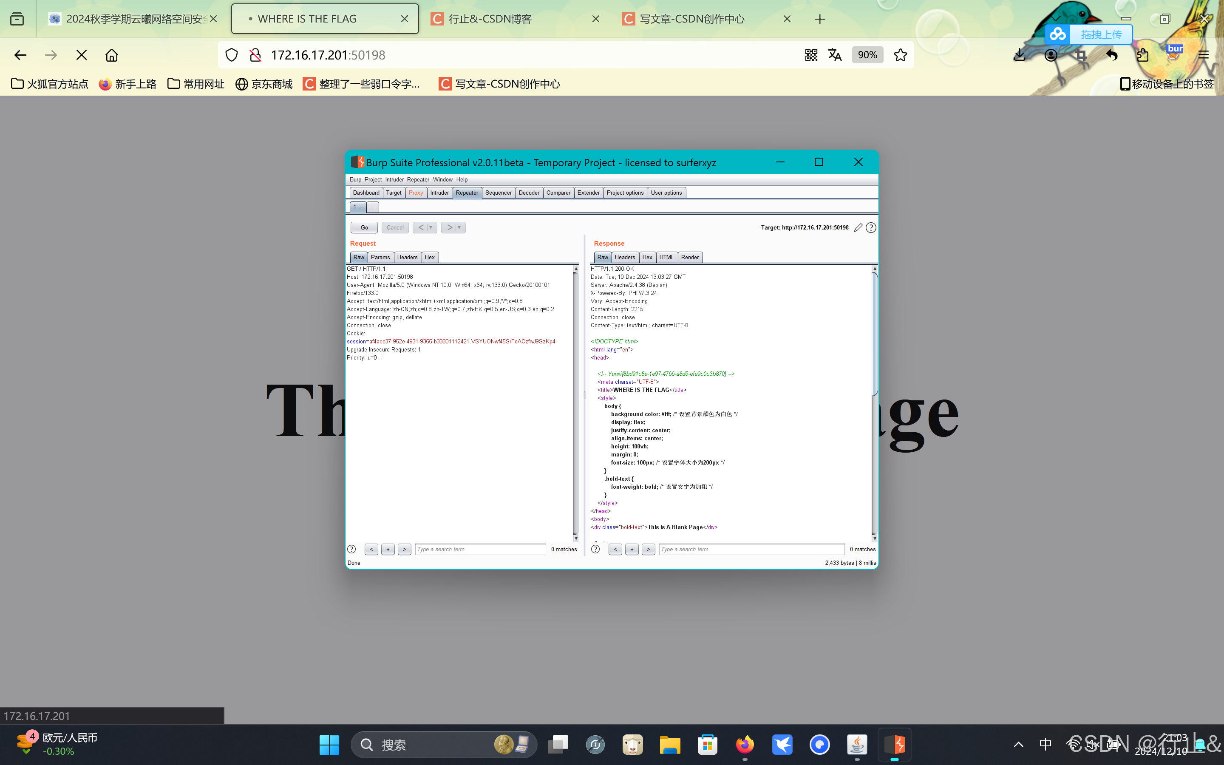Open the Repeater help question mark icon
The width and height of the screenshot is (1224, 765).
tap(870, 228)
